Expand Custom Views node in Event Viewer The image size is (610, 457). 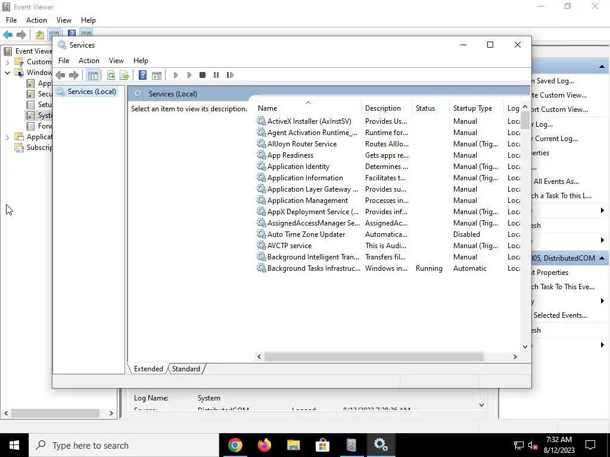(7, 62)
